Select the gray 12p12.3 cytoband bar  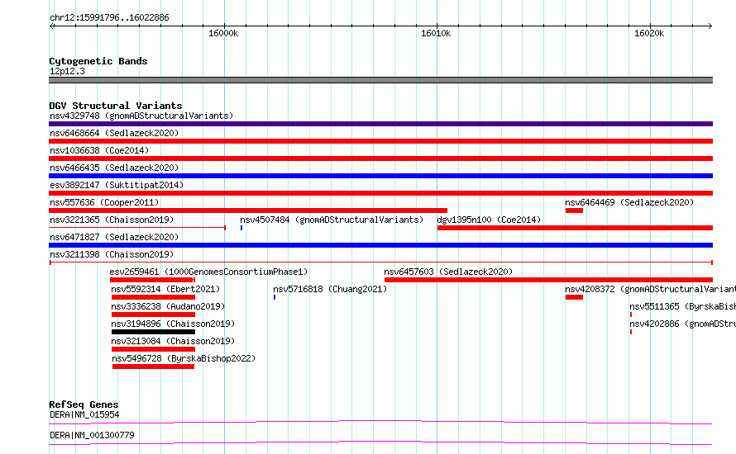(380, 80)
